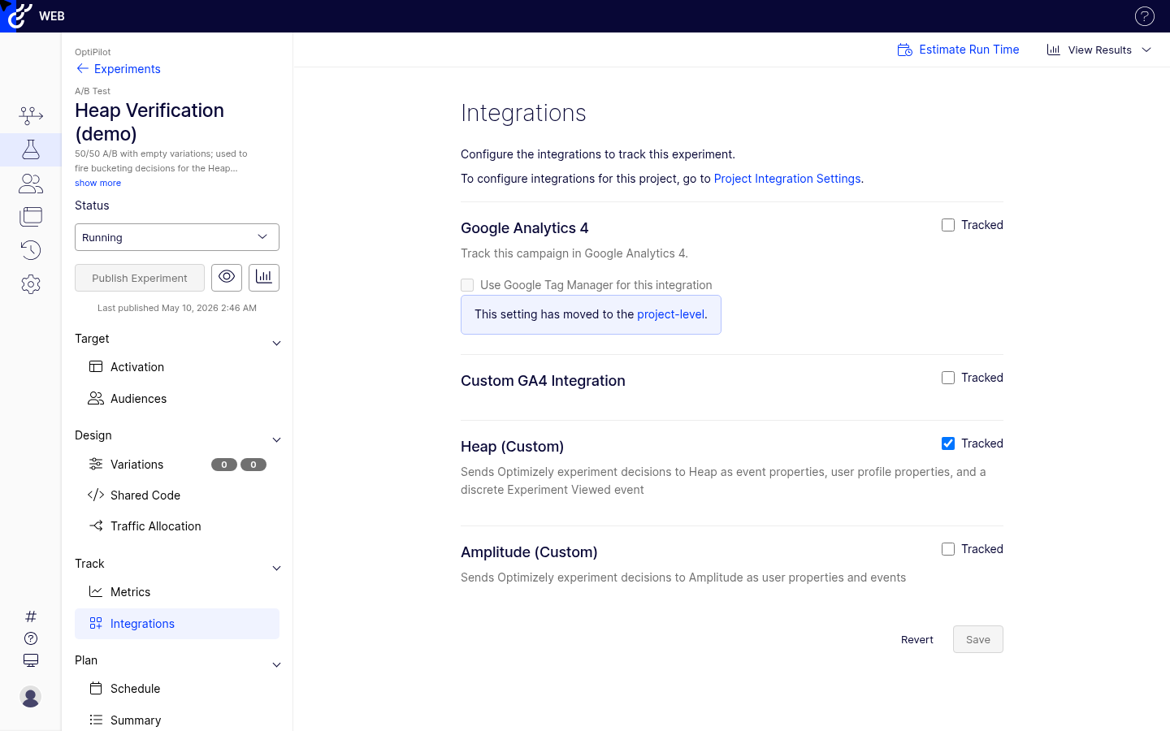Open the History clock icon in left rail
The width and height of the screenshot is (1170, 731).
[31, 250]
